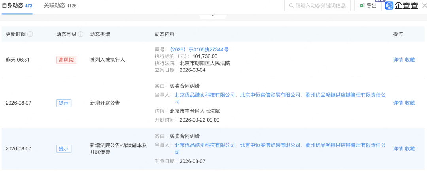The width and height of the screenshot is (427, 171).
Task: Click the 企查查 logo
Action: (x=401, y=6)
